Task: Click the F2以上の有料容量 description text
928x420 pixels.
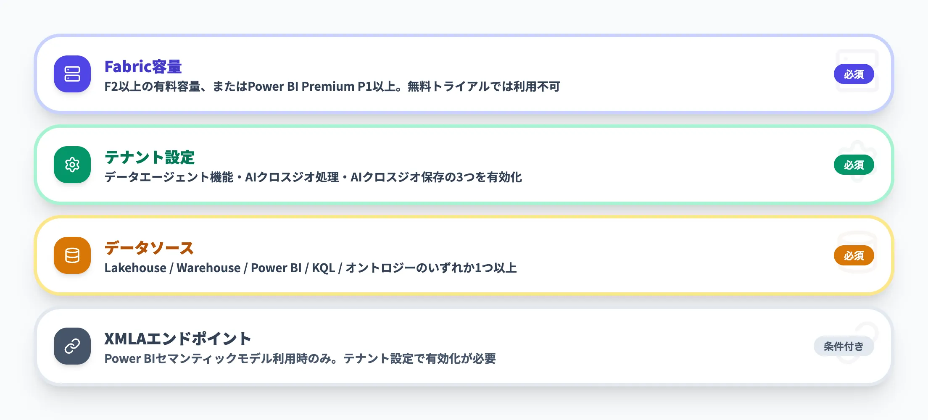Action: [x=332, y=87]
